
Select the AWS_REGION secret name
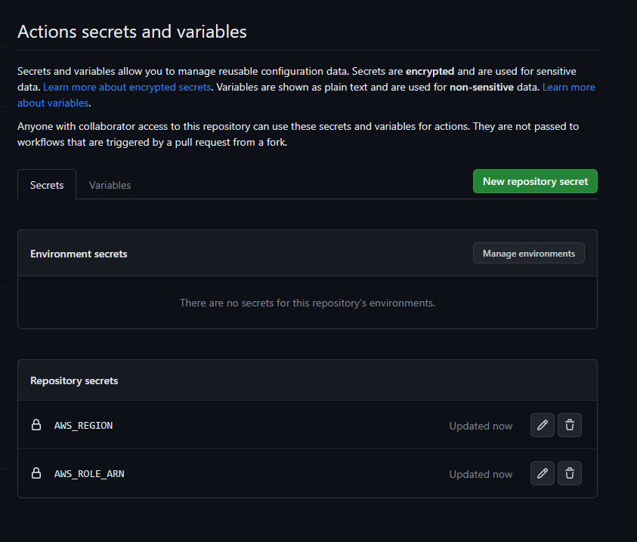[x=83, y=426]
